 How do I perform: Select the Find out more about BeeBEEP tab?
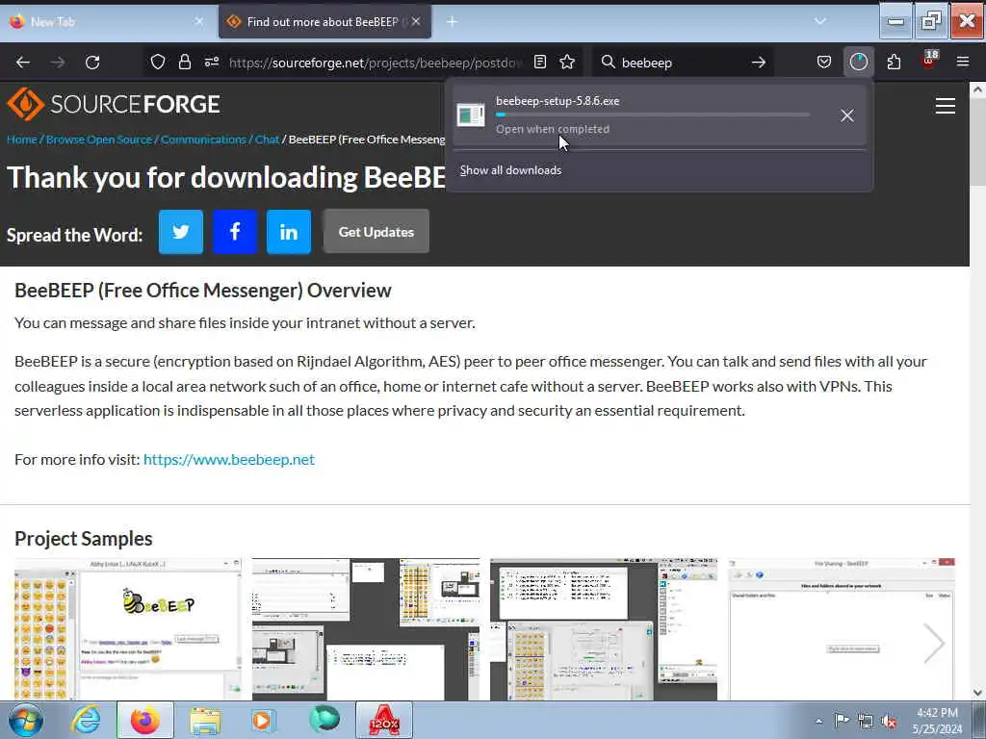[x=322, y=22]
